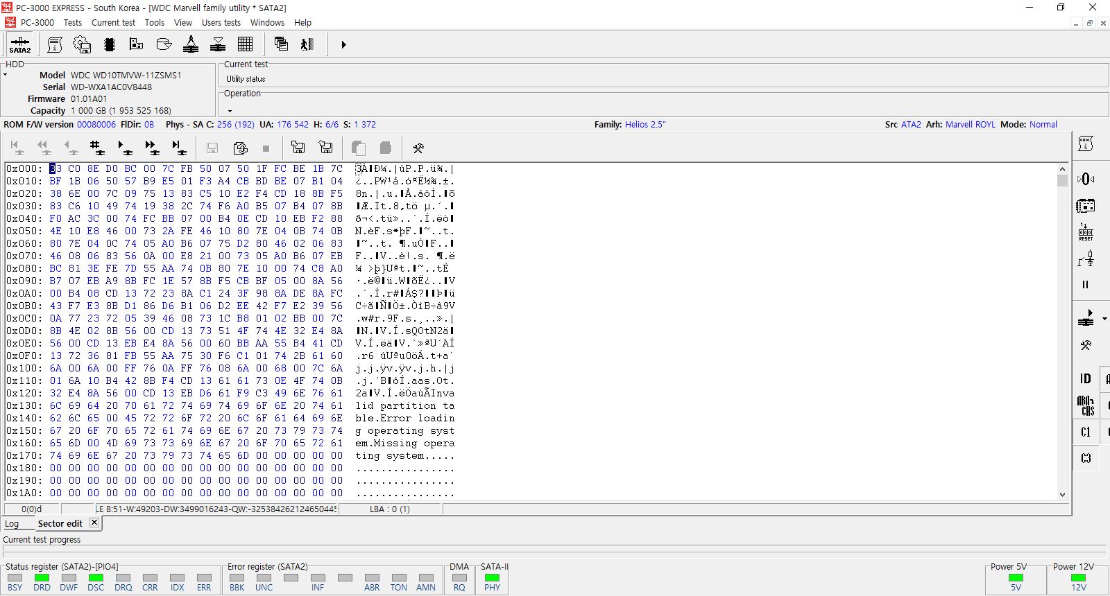Click the chip-shaped icon in top toolbar
1110x596 pixels.
(x=109, y=45)
